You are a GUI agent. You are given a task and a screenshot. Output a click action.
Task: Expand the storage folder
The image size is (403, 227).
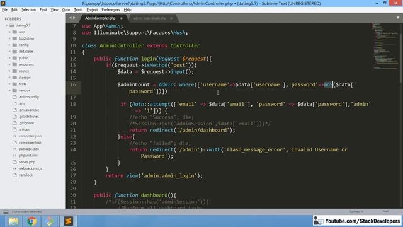9,78
